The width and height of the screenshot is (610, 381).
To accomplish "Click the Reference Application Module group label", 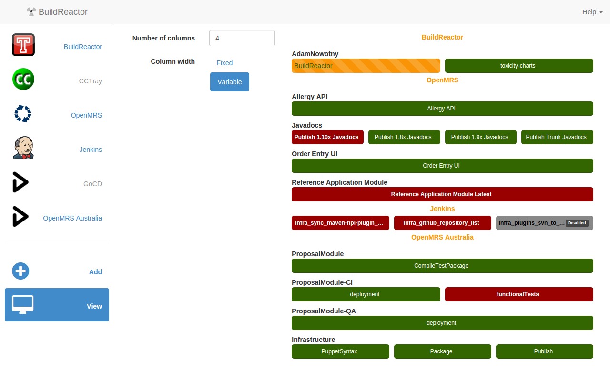I will pos(339,182).
